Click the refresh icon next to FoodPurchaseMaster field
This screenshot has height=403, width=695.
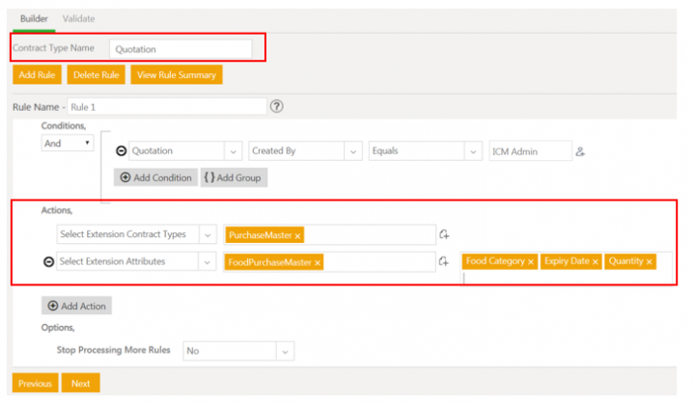tap(444, 262)
